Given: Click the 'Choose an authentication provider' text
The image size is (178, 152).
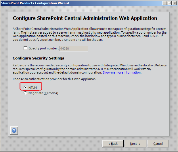Looking at the screenshot, I should pyautogui.click(x=54, y=79).
